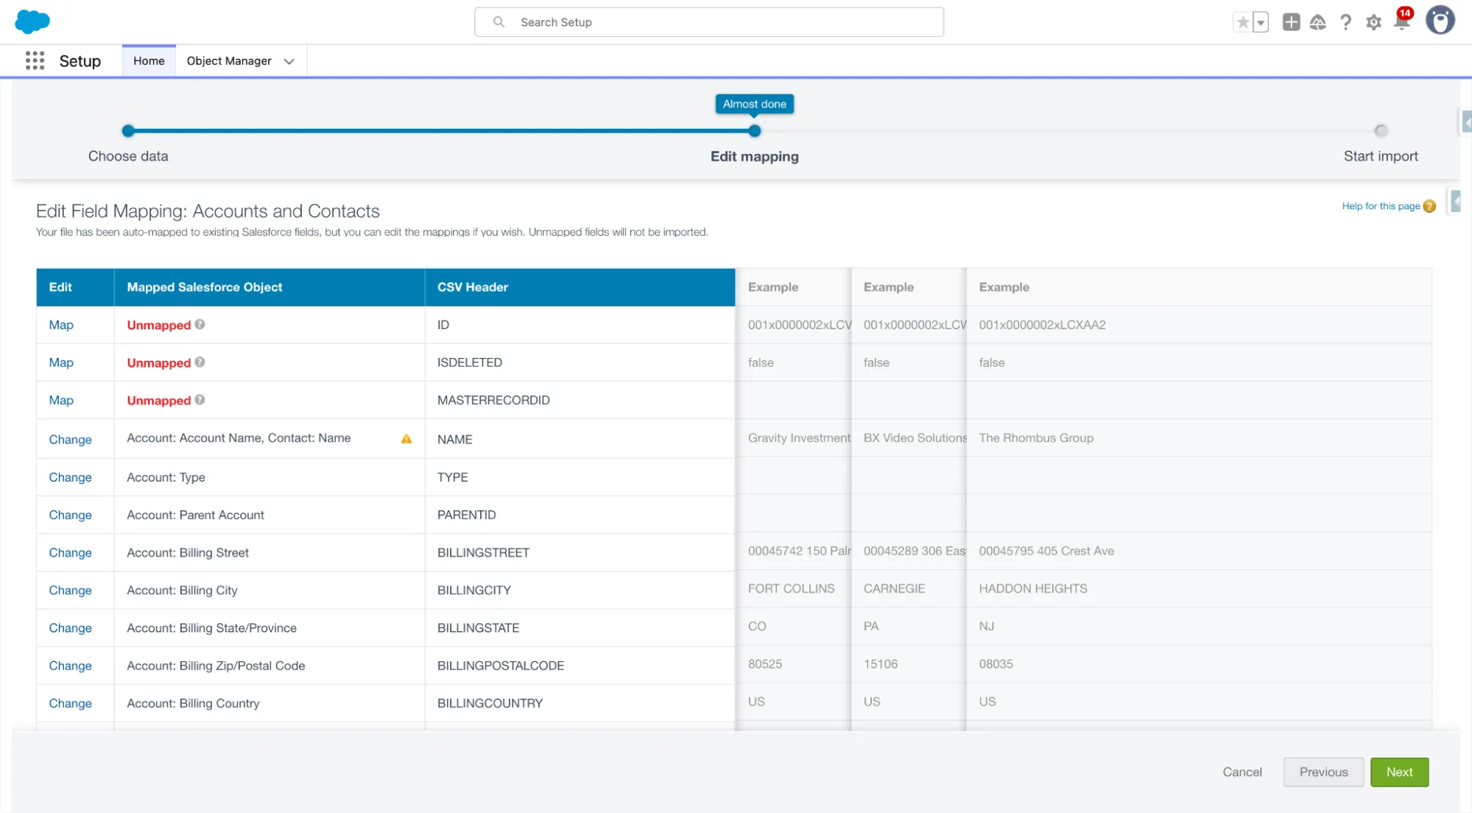The width and height of the screenshot is (1472, 813).
Task: Click the warning icon on NAME row
Action: point(406,439)
